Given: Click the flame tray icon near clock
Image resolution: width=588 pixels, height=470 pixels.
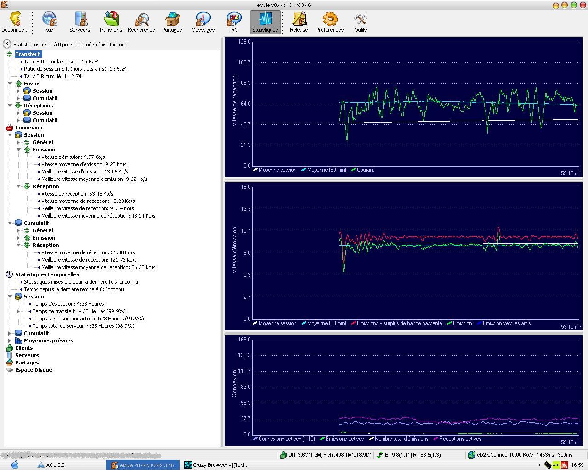Looking at the screenshot, I should click(x=564, y=465).
